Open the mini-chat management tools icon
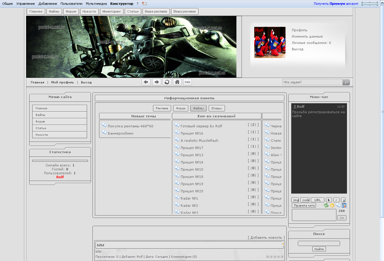This screenshot has width=384, height=261. click(344, 205)
